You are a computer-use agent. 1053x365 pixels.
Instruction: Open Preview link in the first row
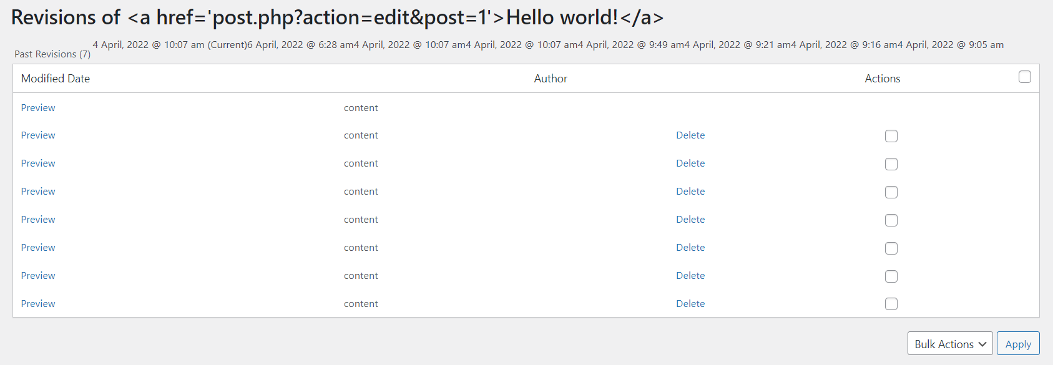(38, 108)
